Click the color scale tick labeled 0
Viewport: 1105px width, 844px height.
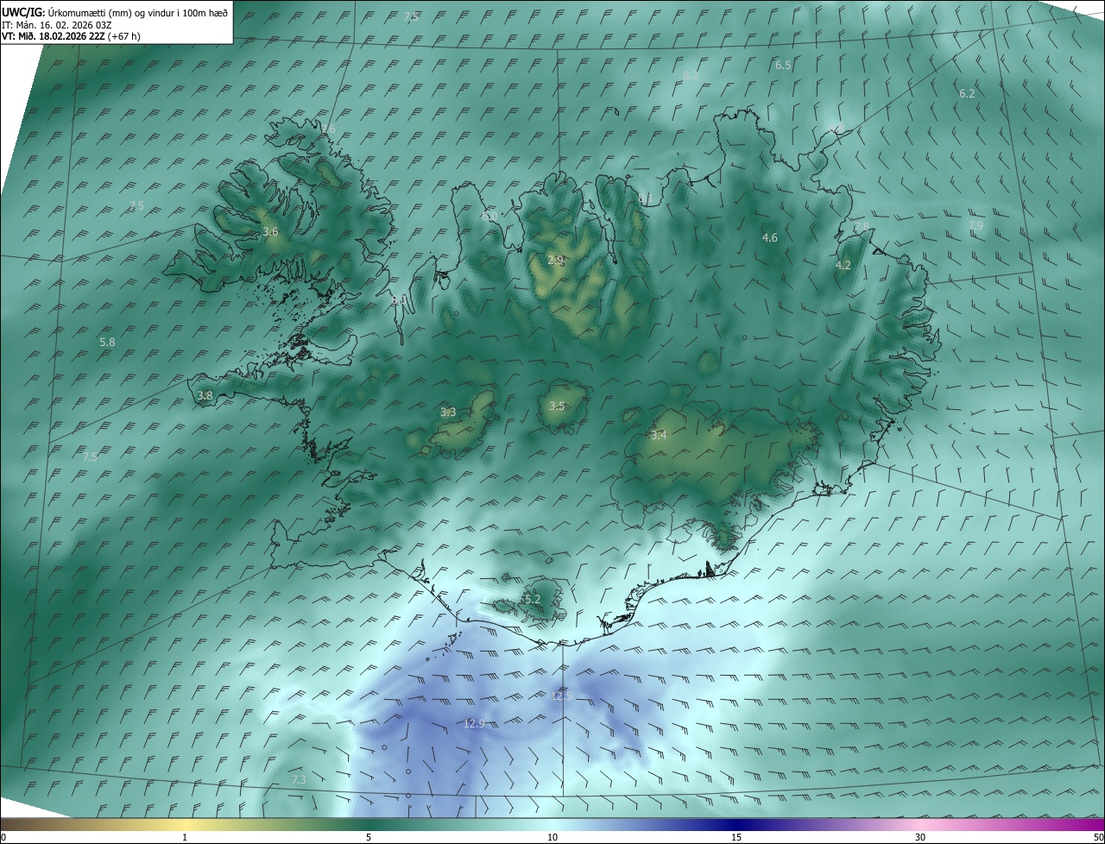3,837
